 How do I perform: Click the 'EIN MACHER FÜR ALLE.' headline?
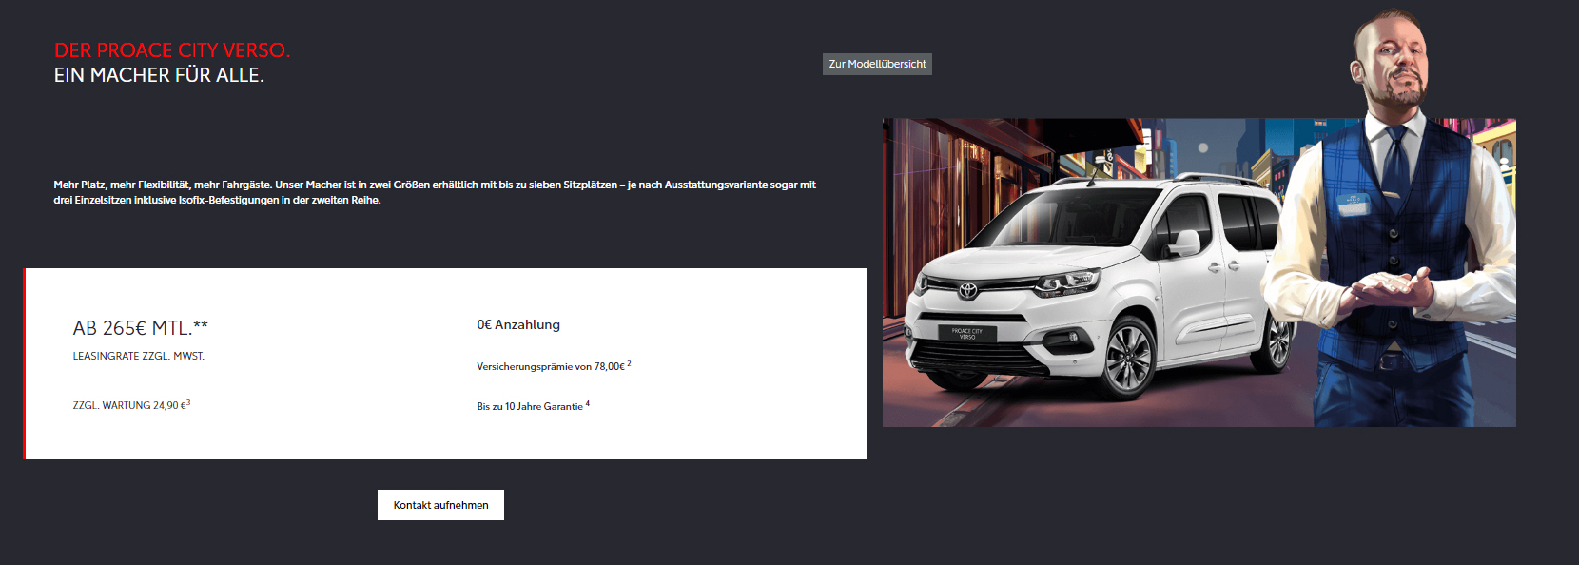coord(159,75)
